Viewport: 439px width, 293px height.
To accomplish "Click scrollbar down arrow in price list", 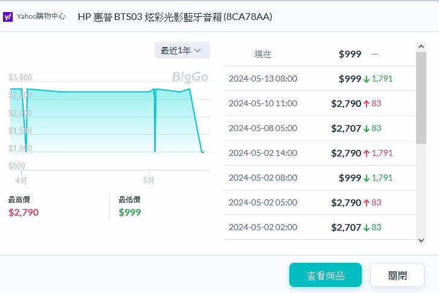I will coord(421,240).
